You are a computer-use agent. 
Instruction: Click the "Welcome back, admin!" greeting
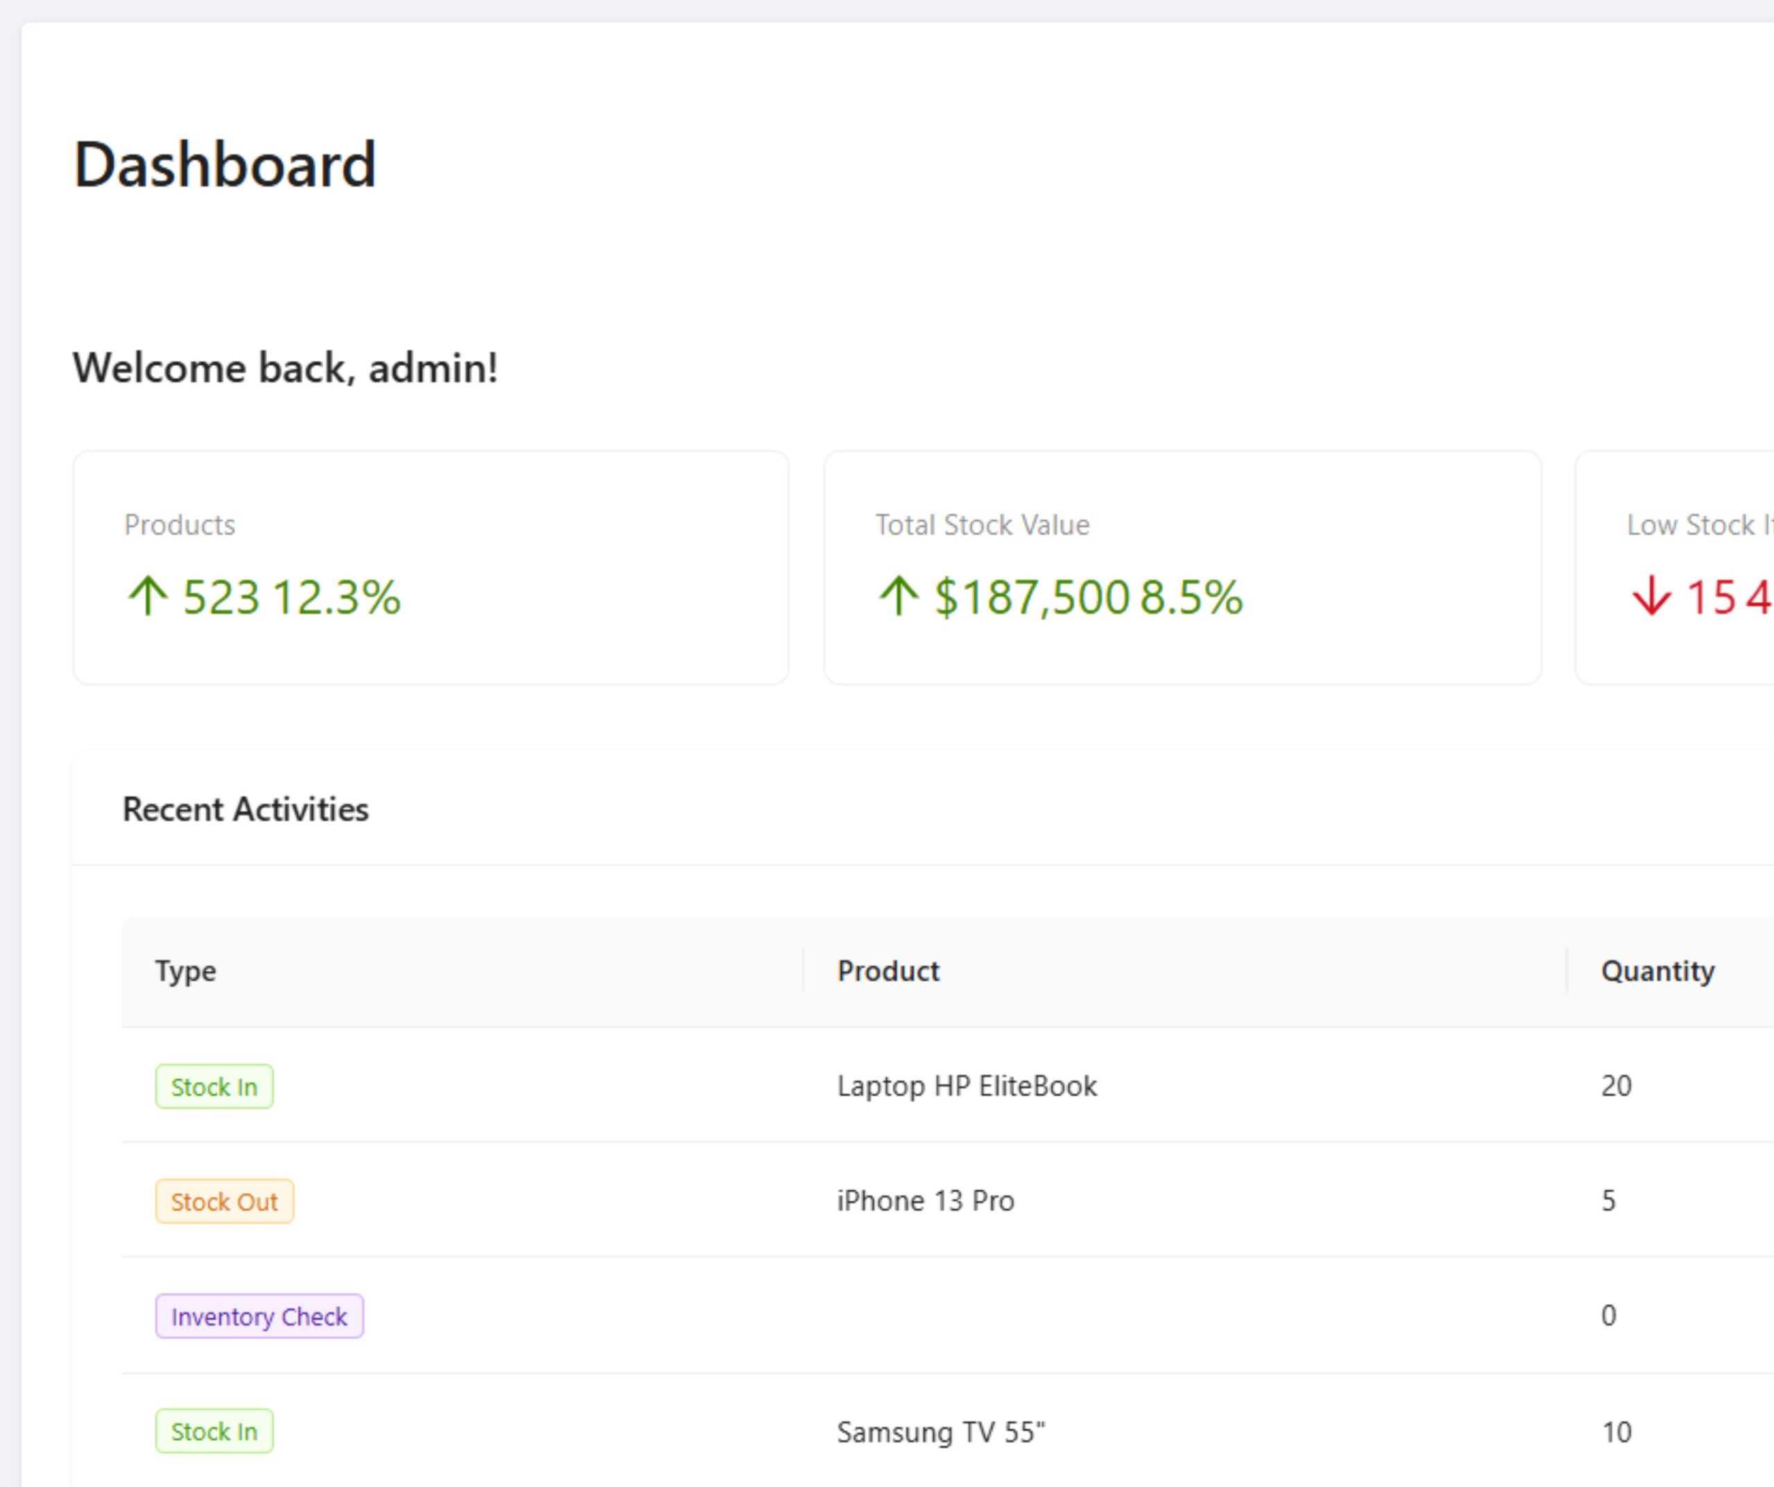click(286, 369)
